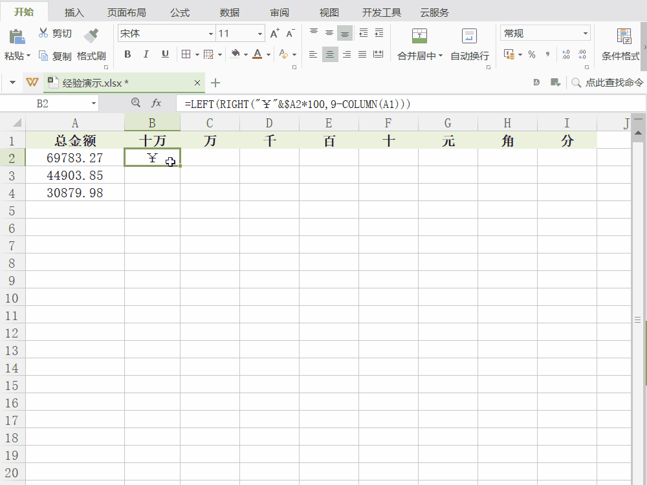Click the scissors Cut (剪切) icon
This screenshot has width=647, height=485.
[43, 34]
